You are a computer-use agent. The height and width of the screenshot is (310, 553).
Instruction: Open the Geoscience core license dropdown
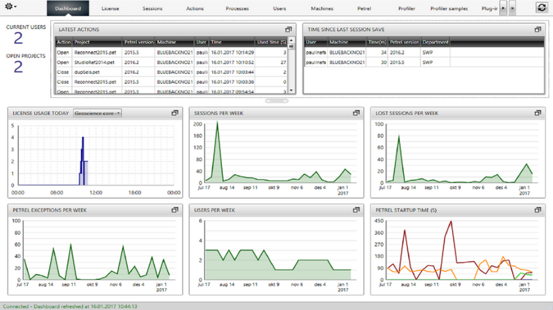tap(97, 113)
